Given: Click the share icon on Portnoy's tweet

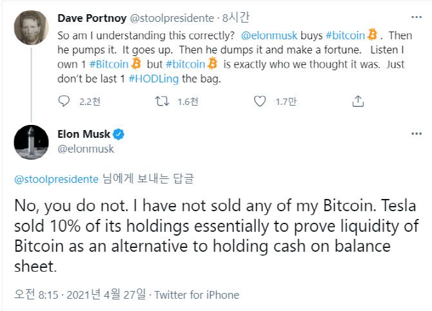Looking at the screenshot, I should coord(358,101).
